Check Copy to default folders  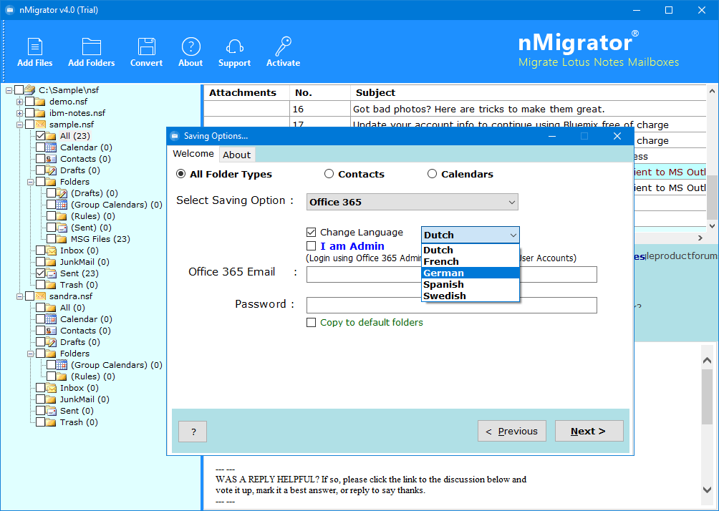point(312,323)
